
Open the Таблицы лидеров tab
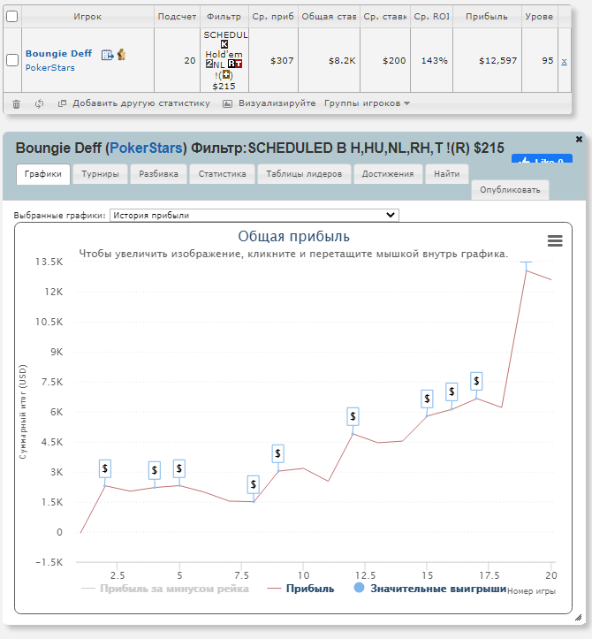point(304,174)
